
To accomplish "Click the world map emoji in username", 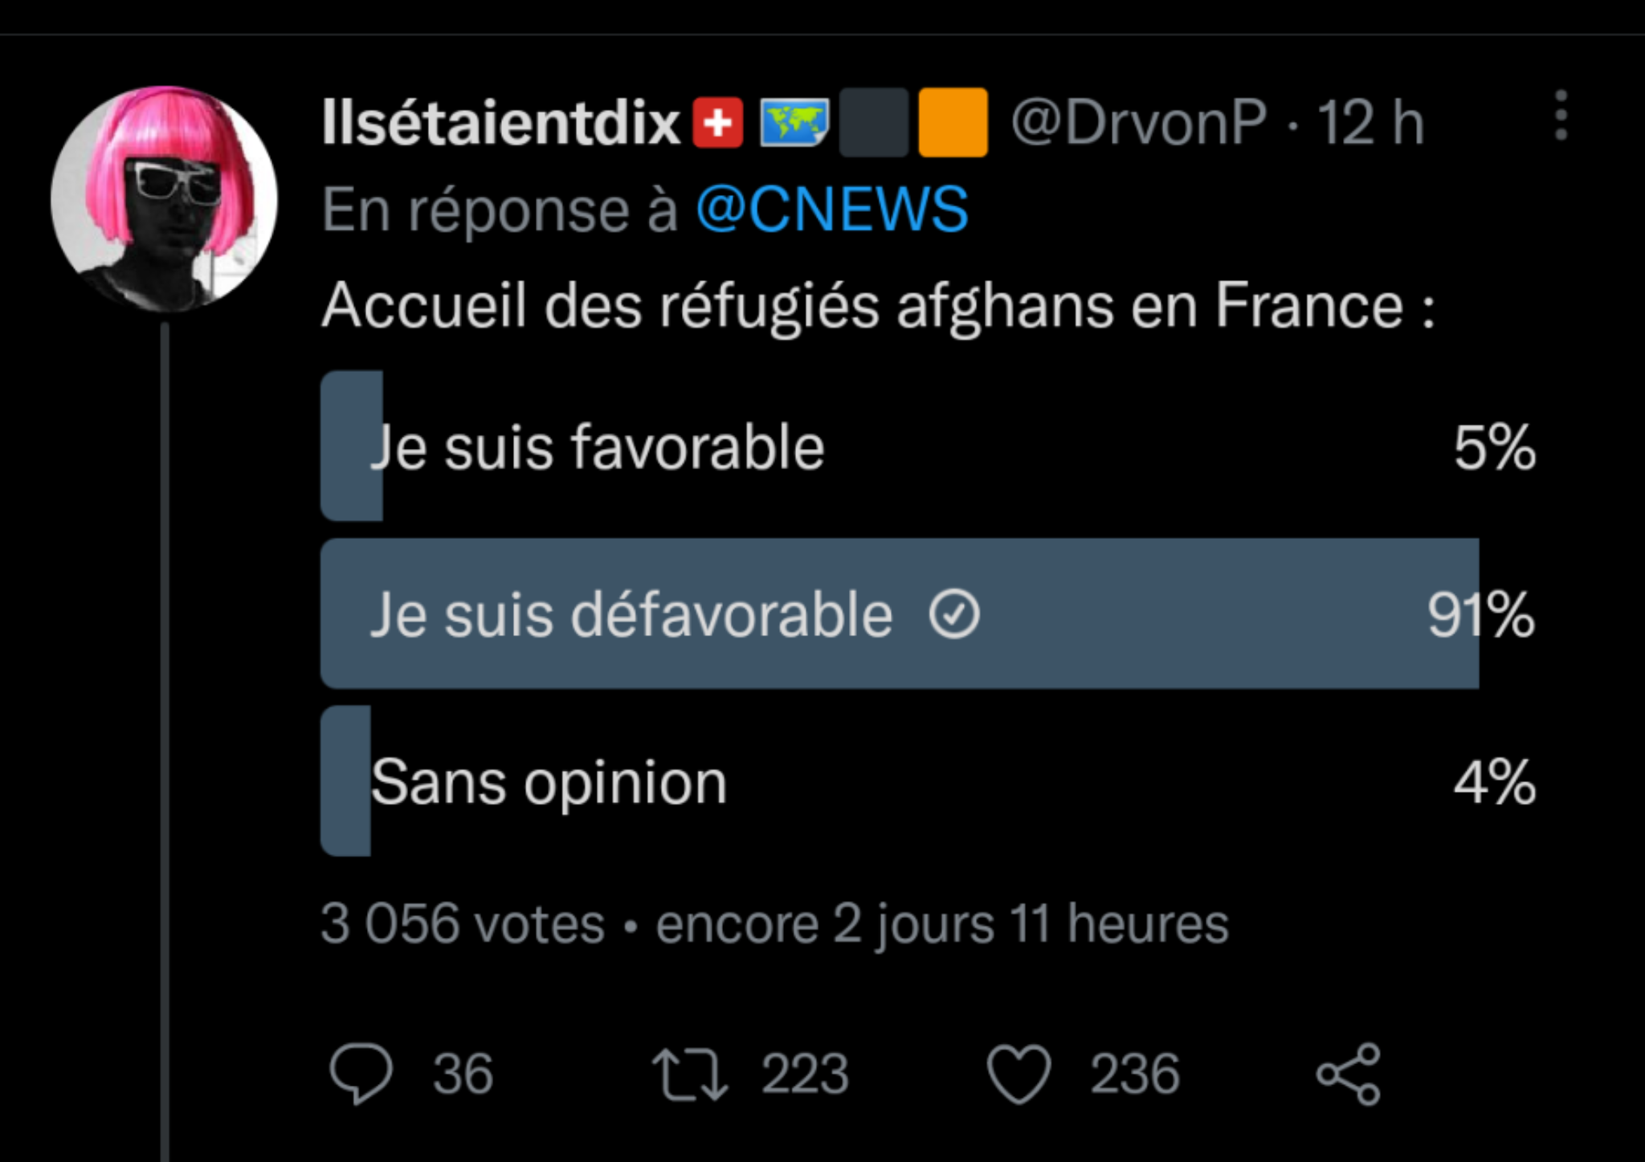I will point(794,124).
